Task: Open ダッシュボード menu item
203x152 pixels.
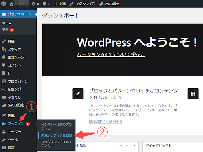Action: tap(18, 14)
